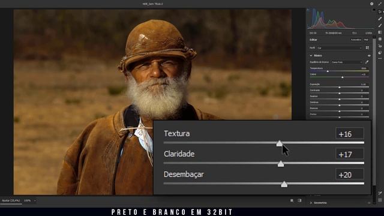
Task: Click the Claridade value field +17
Action: click(x=349, y=154)
